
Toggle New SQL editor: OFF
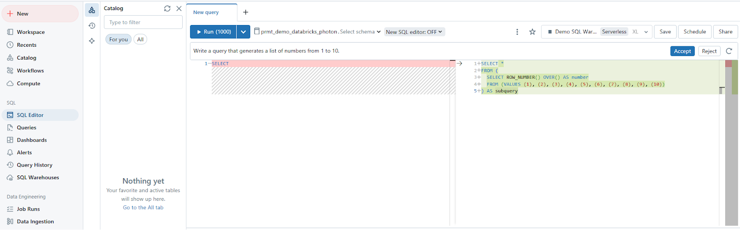[x=414, y=32]
